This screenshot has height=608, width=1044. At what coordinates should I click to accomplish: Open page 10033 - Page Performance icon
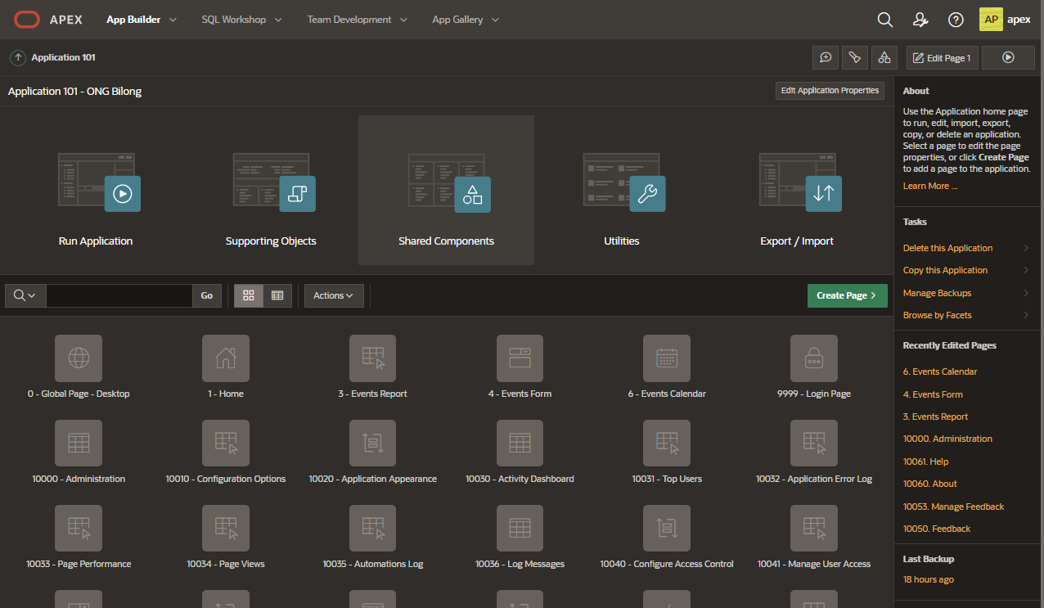tap(79, 529)
